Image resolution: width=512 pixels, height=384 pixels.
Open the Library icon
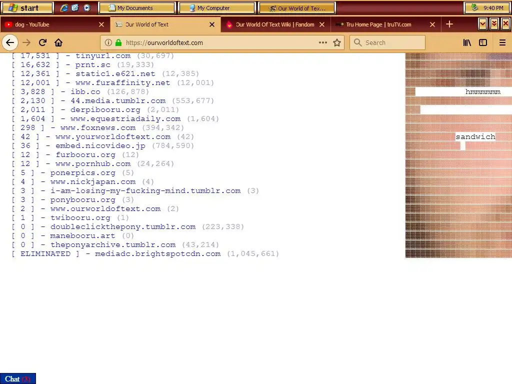(467, 42)
